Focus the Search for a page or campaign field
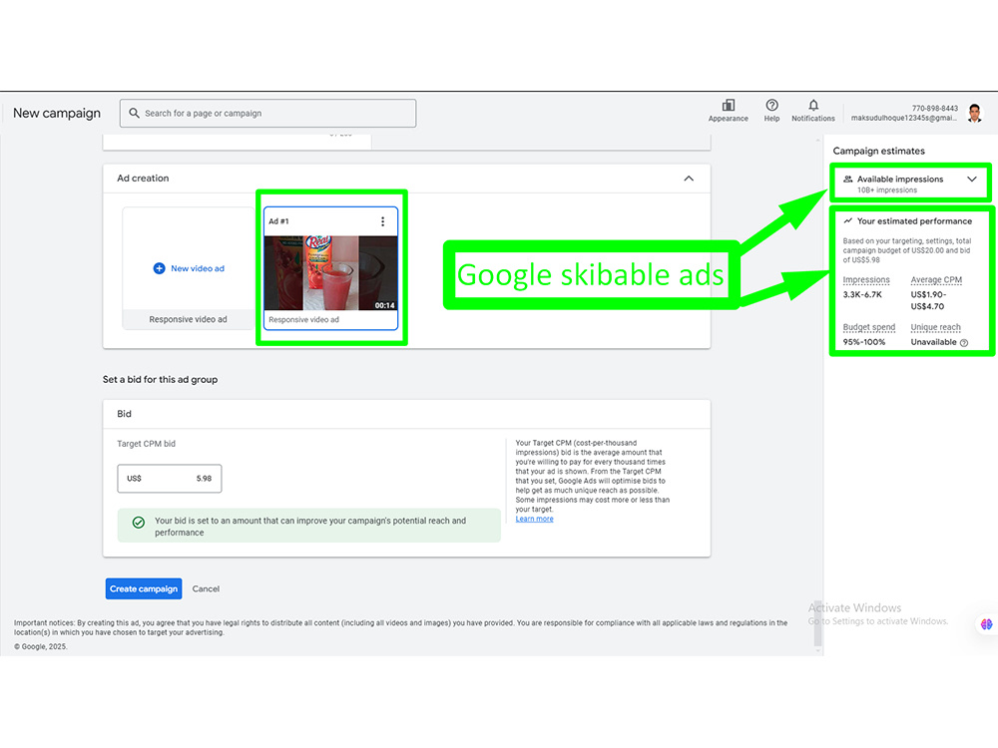The height and width of the screenshot is (748, 998). tap(267, 114)
